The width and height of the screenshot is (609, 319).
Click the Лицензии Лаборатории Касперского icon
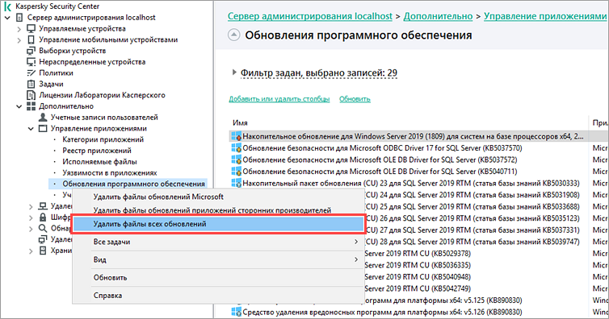31,95
